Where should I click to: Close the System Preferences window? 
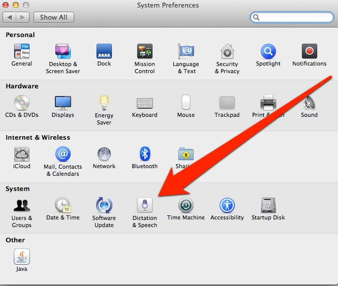[6, 5]
